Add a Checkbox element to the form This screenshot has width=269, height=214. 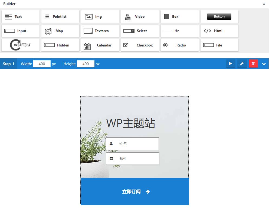[140, 45]
